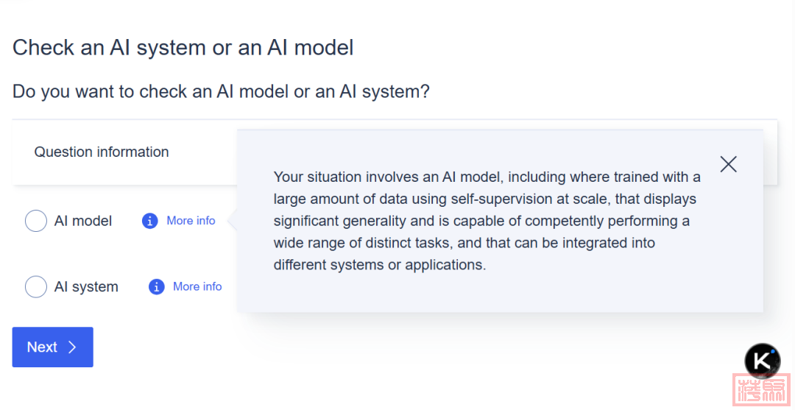Open the More info link for AI system
Screen dimensions: 795x410
coord(197,287)
